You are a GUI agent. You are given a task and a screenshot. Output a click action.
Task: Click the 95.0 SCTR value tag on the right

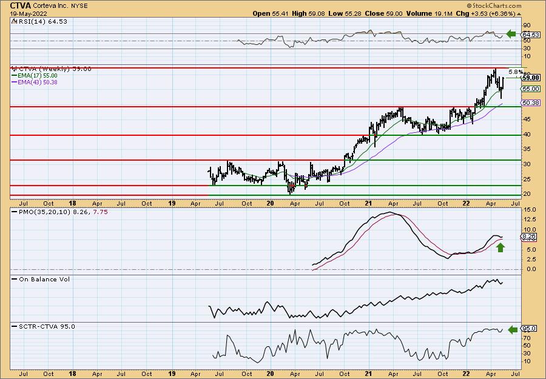coord(529,329)
